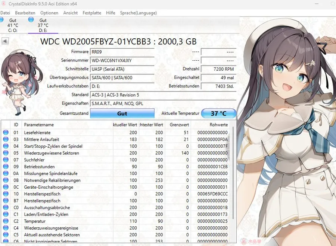
Task: Click the Parametername column header
Action: [x=67, y=125]
